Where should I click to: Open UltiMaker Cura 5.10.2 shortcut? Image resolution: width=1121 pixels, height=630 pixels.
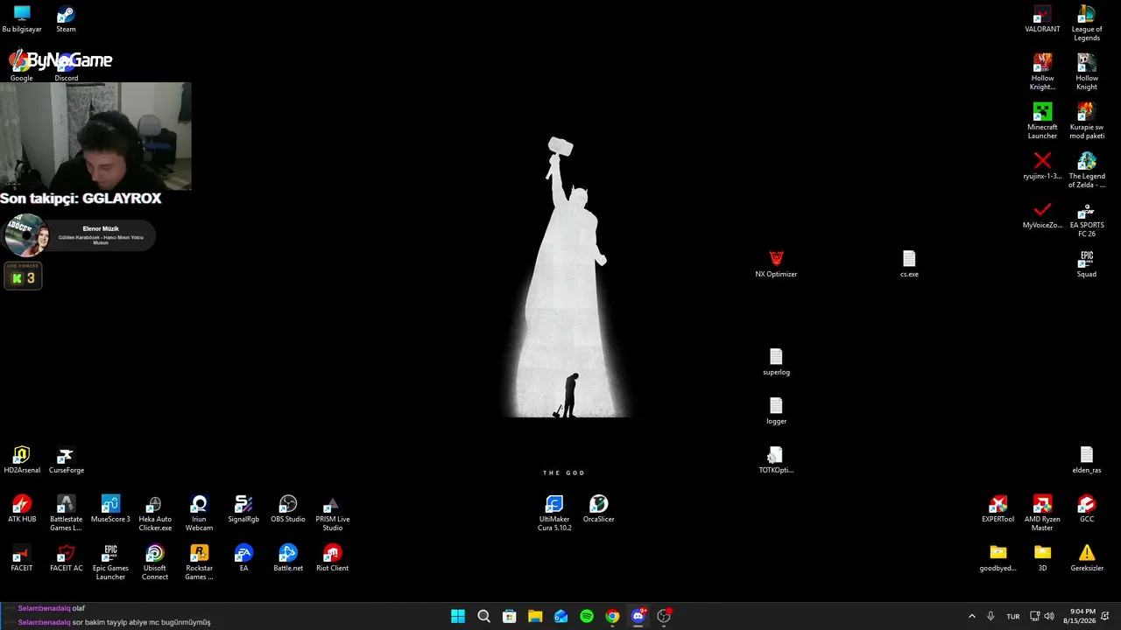coord(554,514)
